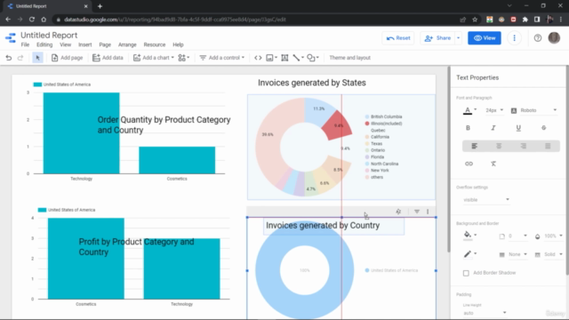Italicize the selected text
Image resolution: width=569 pixels, height=320 pixels.
493,128
